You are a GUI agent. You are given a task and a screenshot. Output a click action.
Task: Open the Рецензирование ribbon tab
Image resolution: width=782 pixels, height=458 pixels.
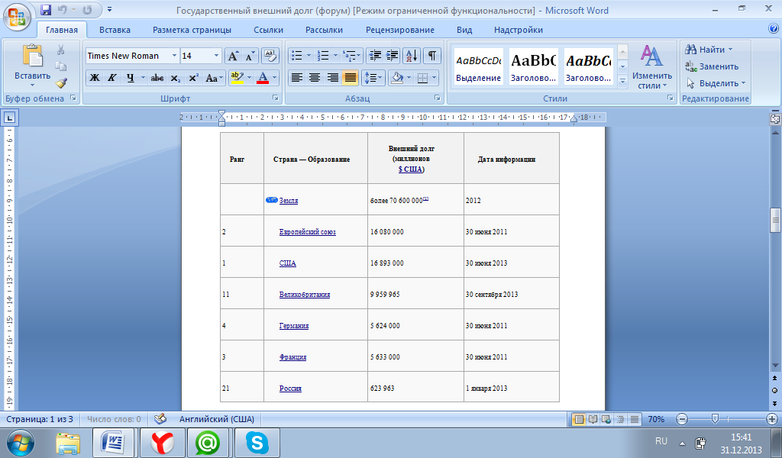coord(400,30)
